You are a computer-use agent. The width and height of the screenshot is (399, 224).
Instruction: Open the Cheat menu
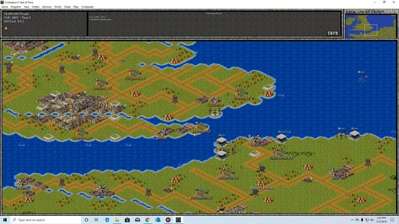coord(67,7)
